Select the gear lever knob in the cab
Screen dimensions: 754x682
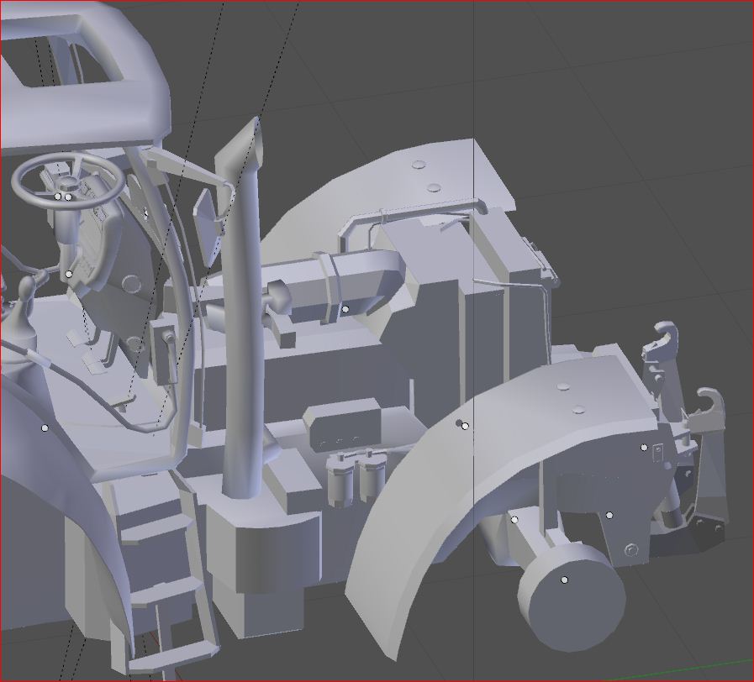(x=25, y=289)
